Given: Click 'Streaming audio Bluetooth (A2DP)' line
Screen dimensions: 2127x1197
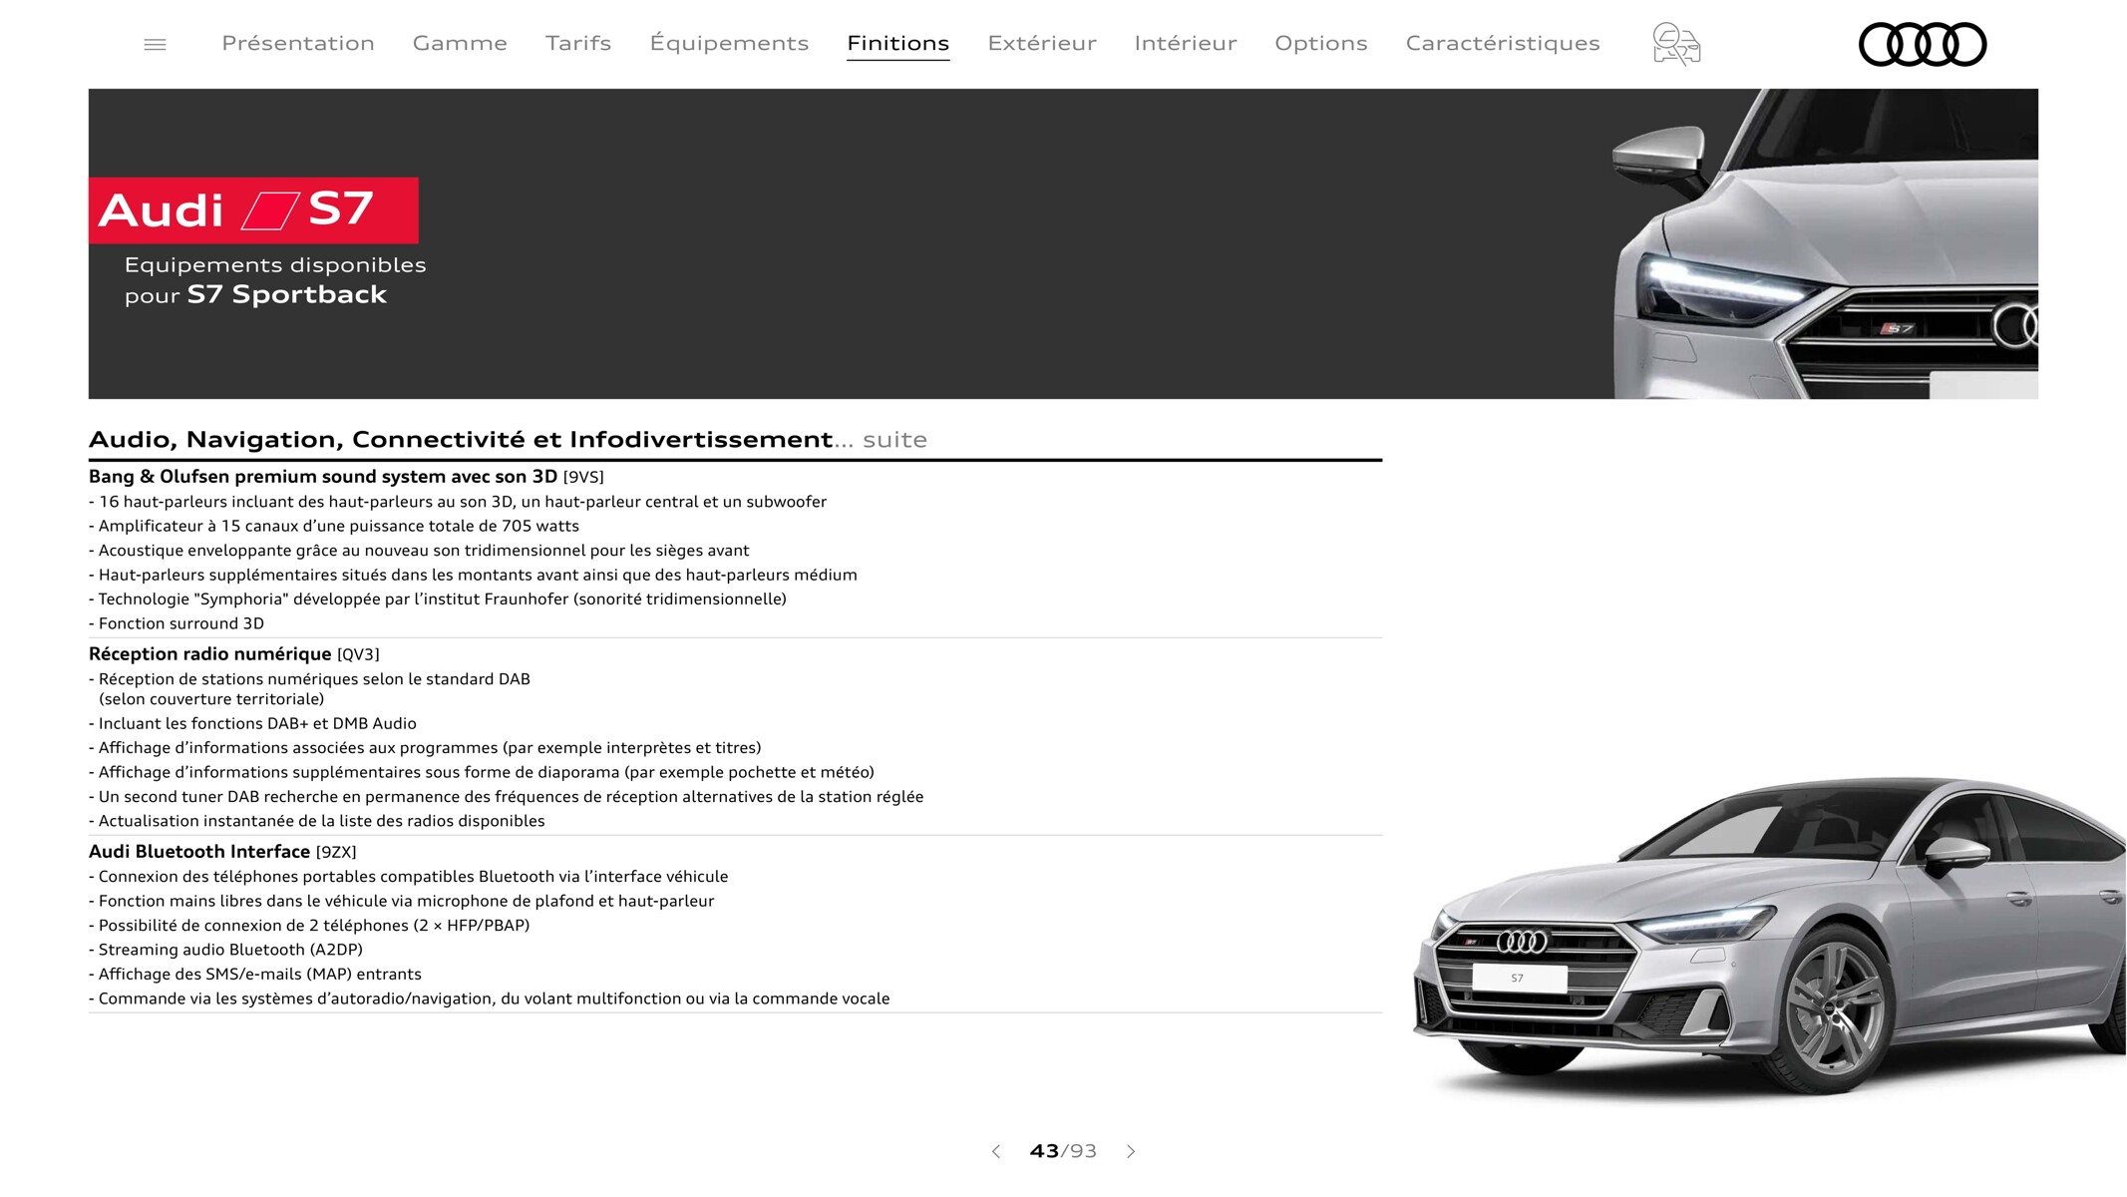Looking at the screenshot, I should click(x=226, y=950).
